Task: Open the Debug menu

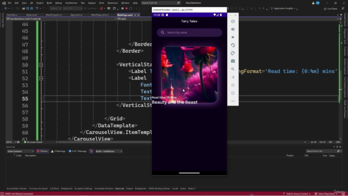Action: (x=59, y=3)
